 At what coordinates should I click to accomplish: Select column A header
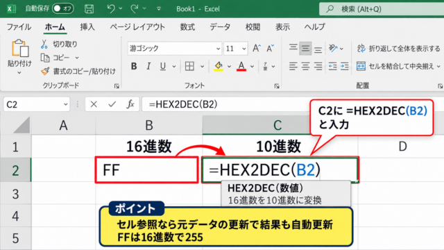pos(63,125)
